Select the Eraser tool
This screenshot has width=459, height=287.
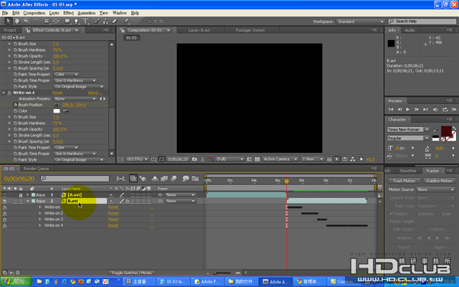[115, 21]
